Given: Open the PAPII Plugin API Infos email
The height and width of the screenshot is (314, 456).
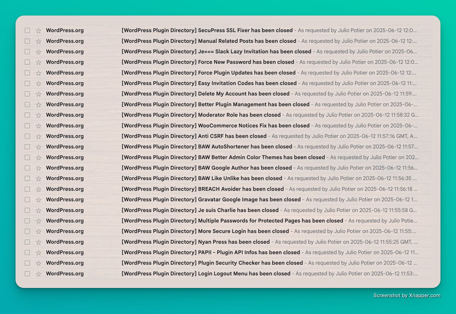Looking at the screenshot, I should tap(211, 252).
